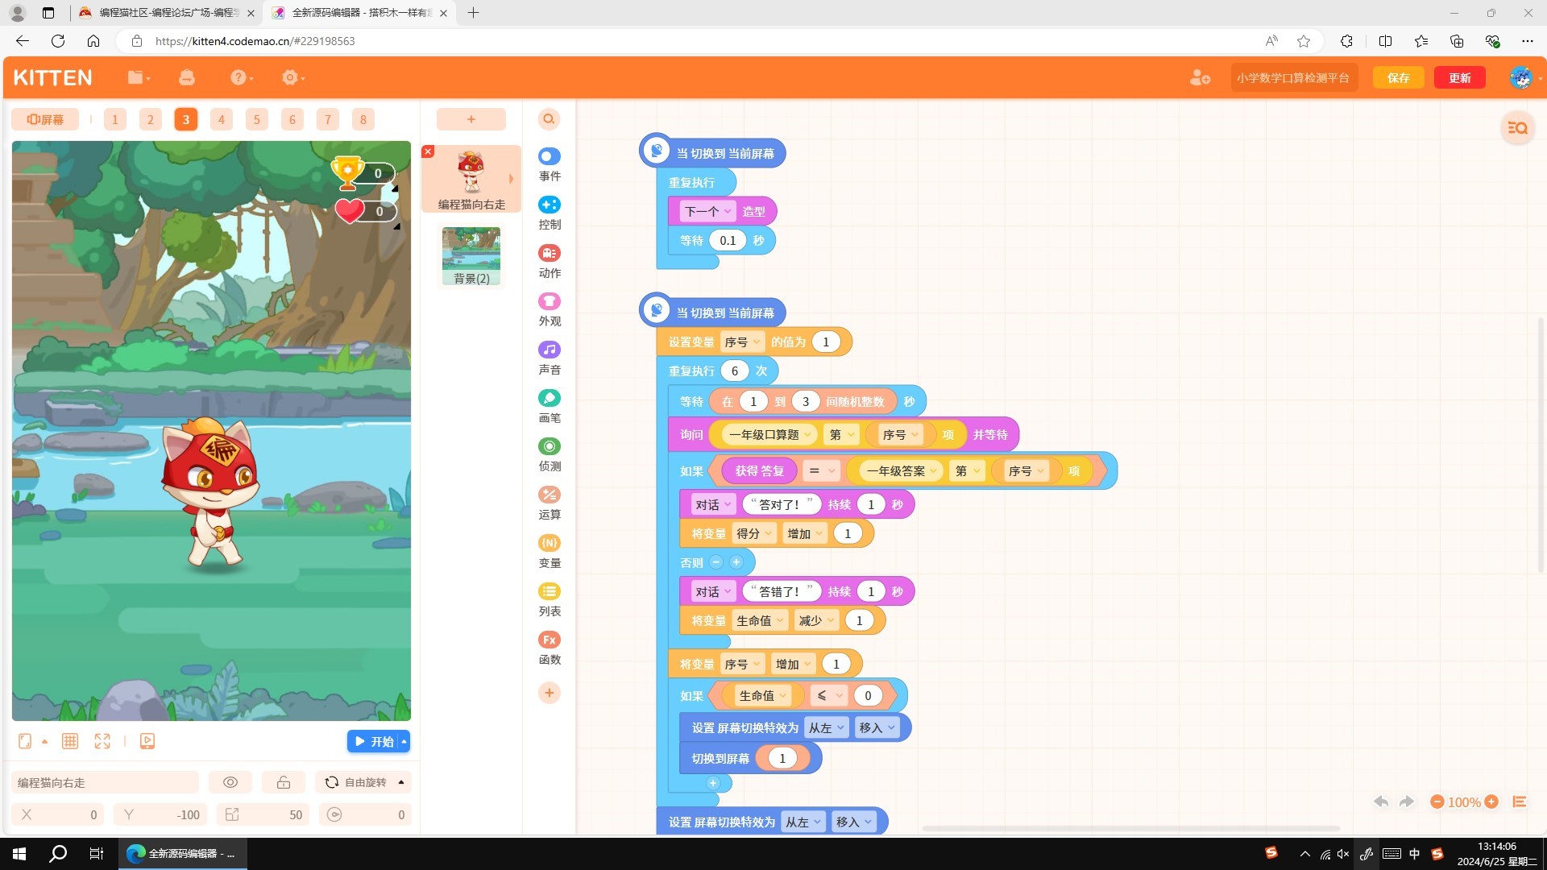Open the 函数 (Functions) block category
This screenshot has width=1547, height=870.
pyautogui.click(x=550, y=648)
